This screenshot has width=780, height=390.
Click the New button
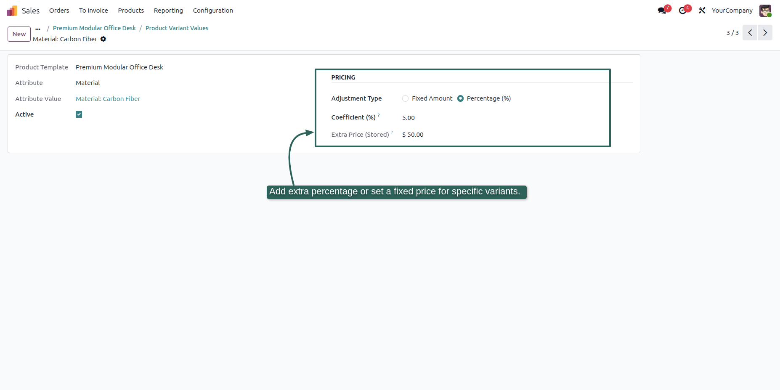click(x=19, y=34)
